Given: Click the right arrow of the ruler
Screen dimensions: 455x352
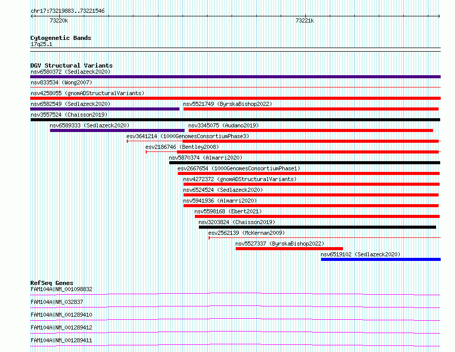Looking at the screenshot, I should click(x=439, y=16).
